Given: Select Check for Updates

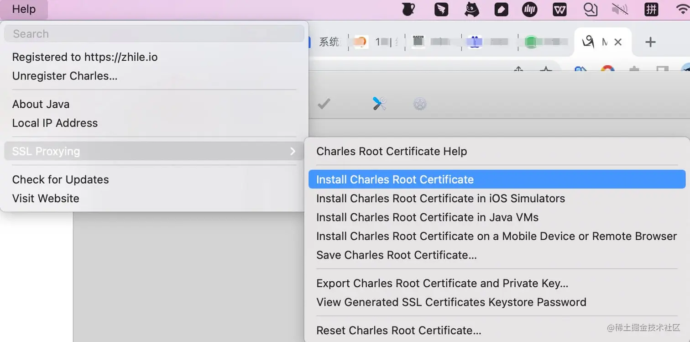Looking at the screenshot, I should click(154, 179).
